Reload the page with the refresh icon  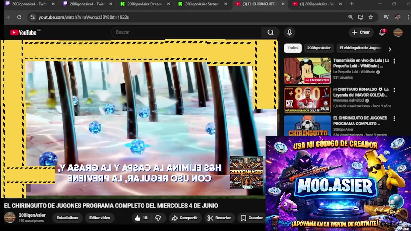click(19, 17)
